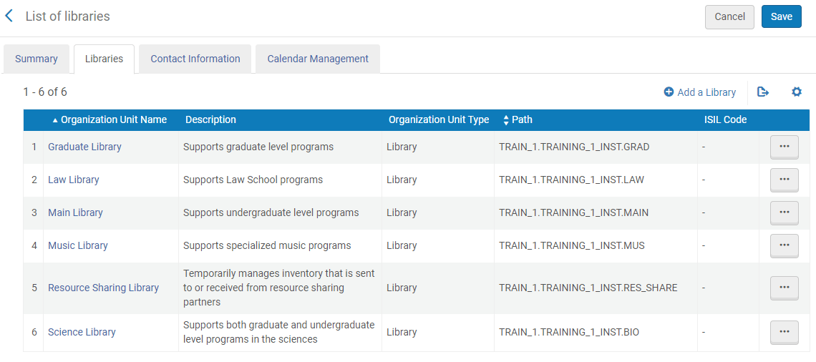The height and width of the screenshot is (362, 816).
Task: Open row actions for Graduate Library
Action: (x=785, y=147)
